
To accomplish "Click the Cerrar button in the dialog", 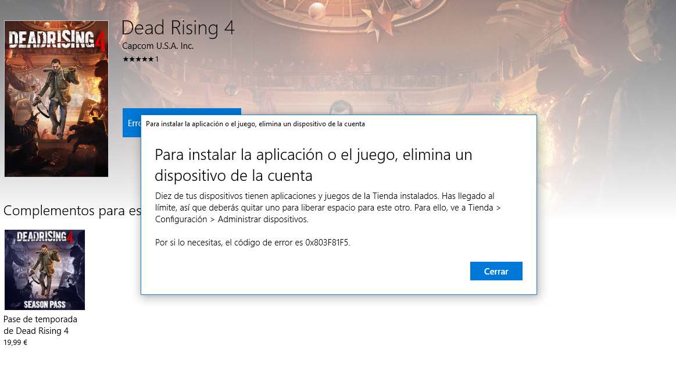I will [496, 271].
